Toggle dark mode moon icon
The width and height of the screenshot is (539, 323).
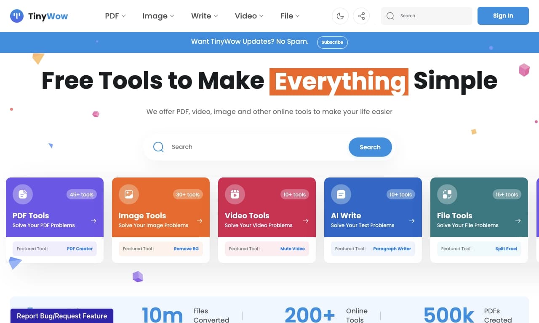pos(340,16)
